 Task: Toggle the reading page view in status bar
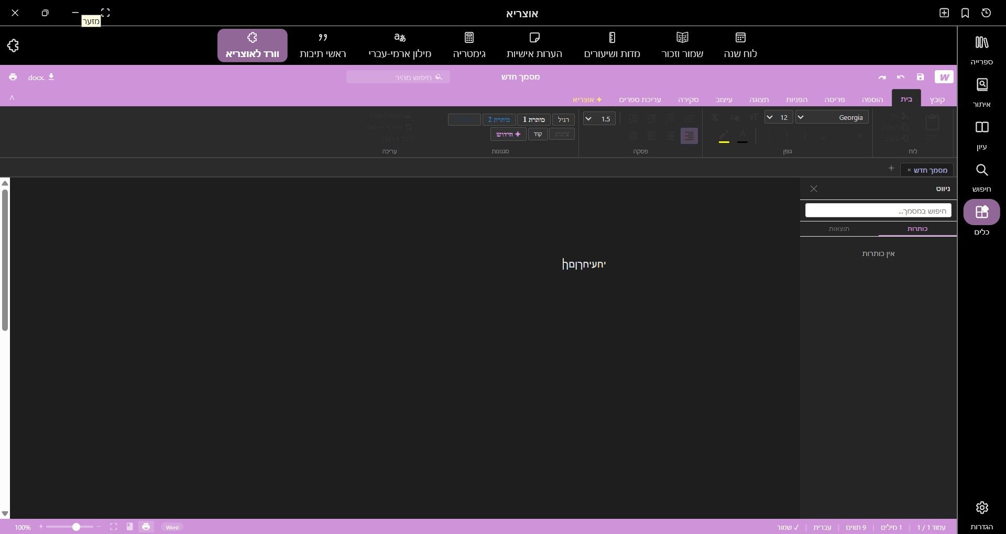tap(129, 527)
